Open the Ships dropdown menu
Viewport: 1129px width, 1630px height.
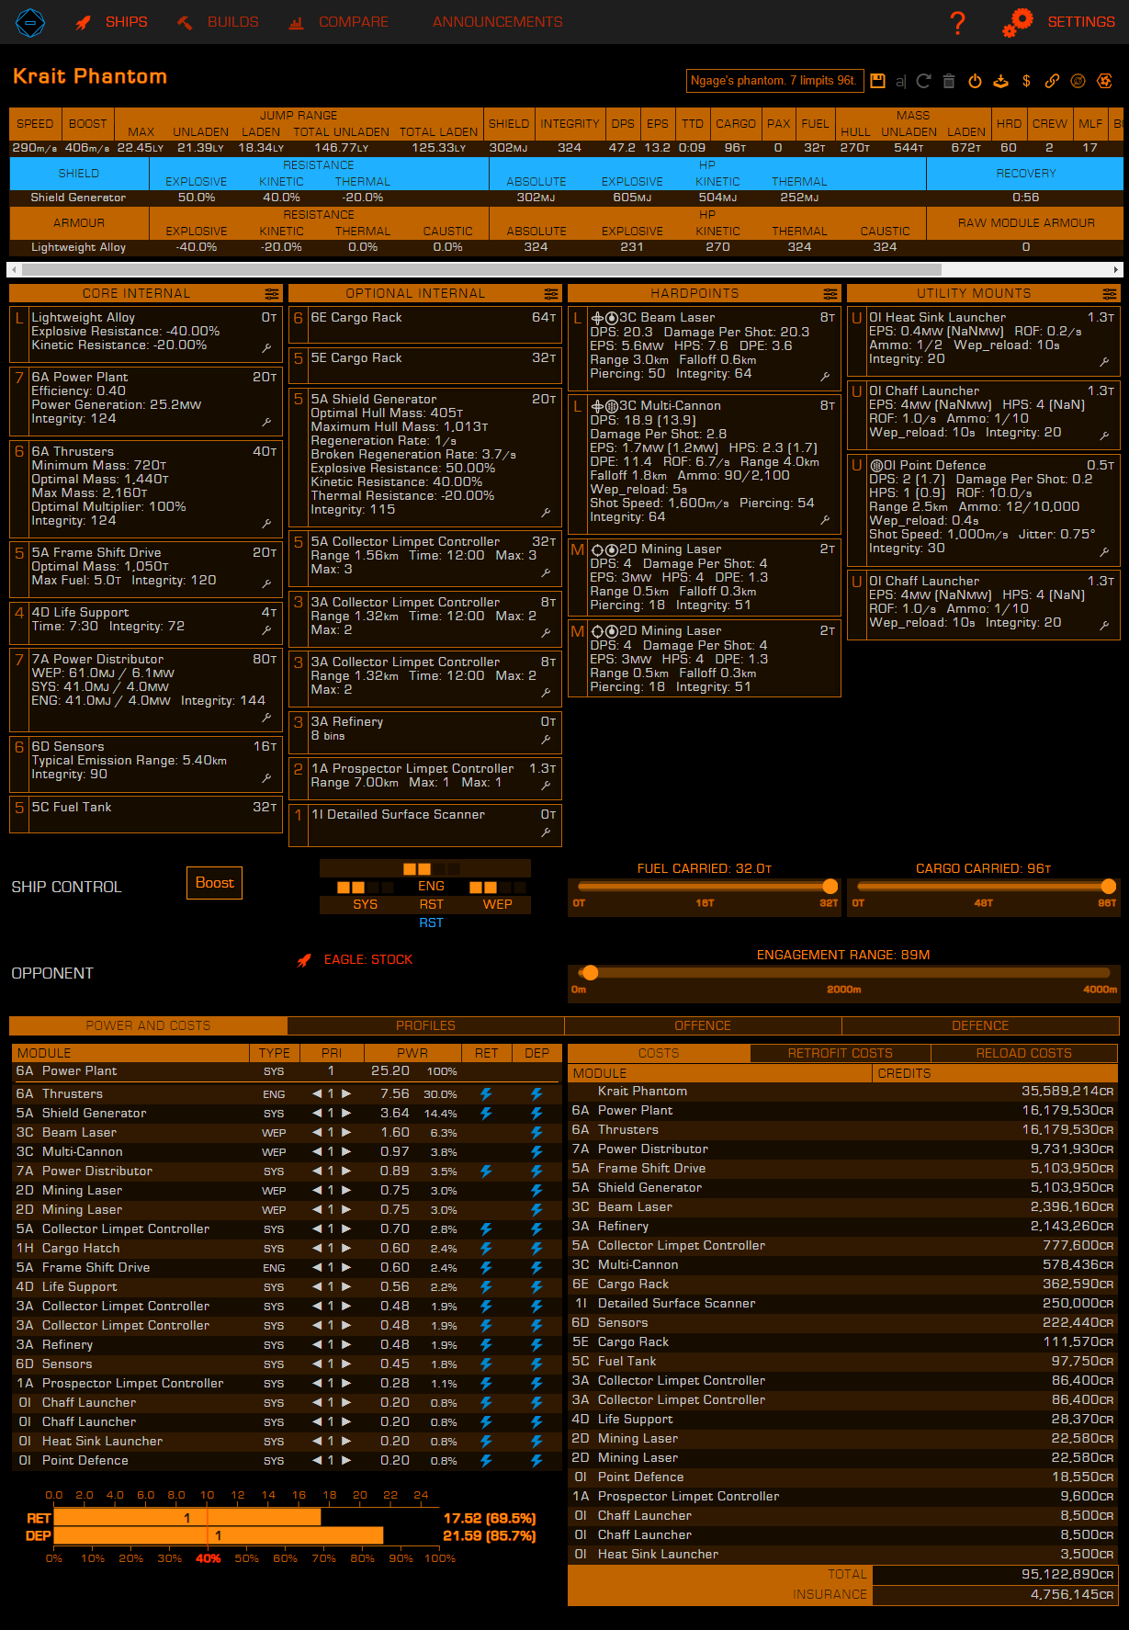[111, 22]
